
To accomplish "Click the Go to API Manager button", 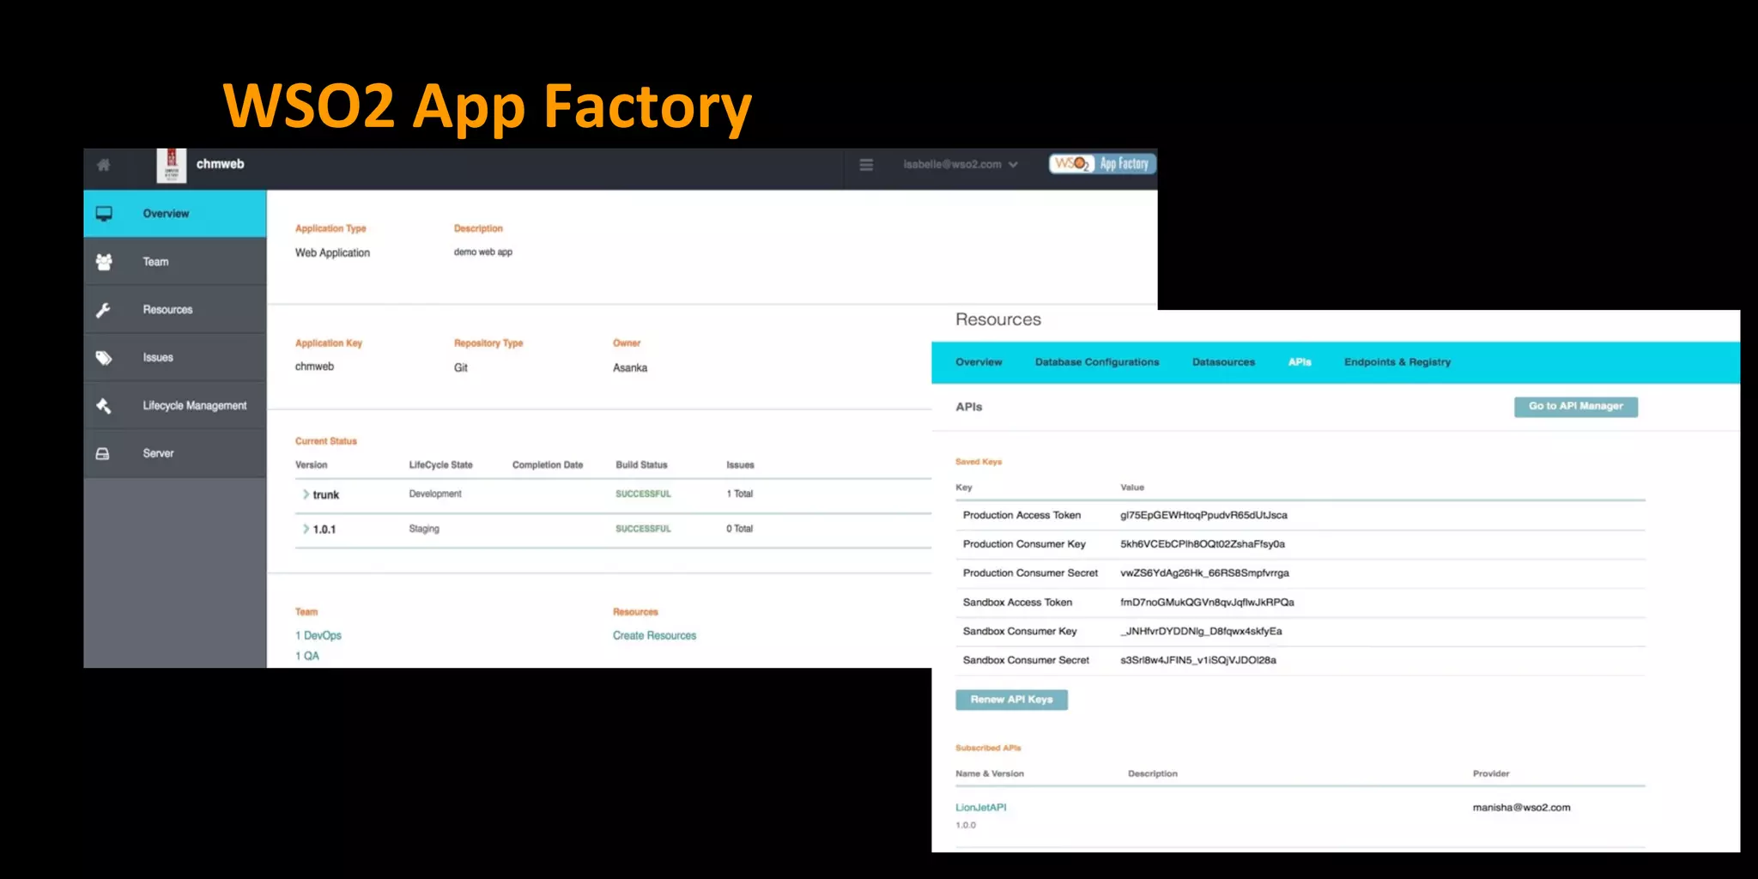I will (1576, 407).
